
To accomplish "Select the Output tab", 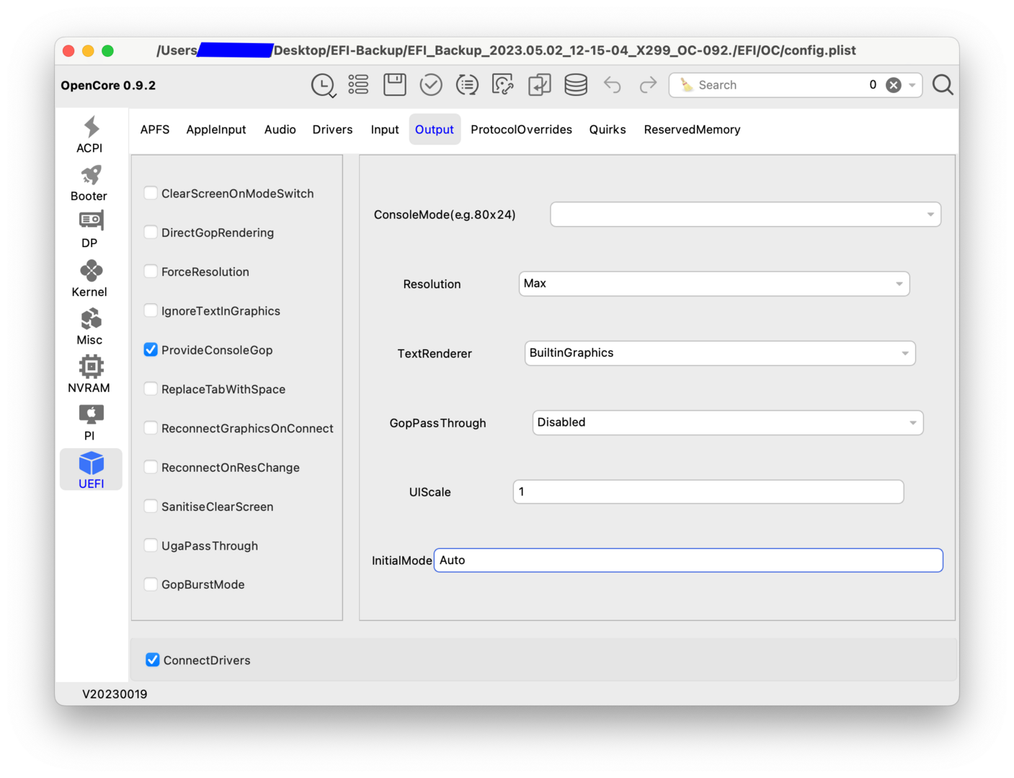I will tap(435, 130).
